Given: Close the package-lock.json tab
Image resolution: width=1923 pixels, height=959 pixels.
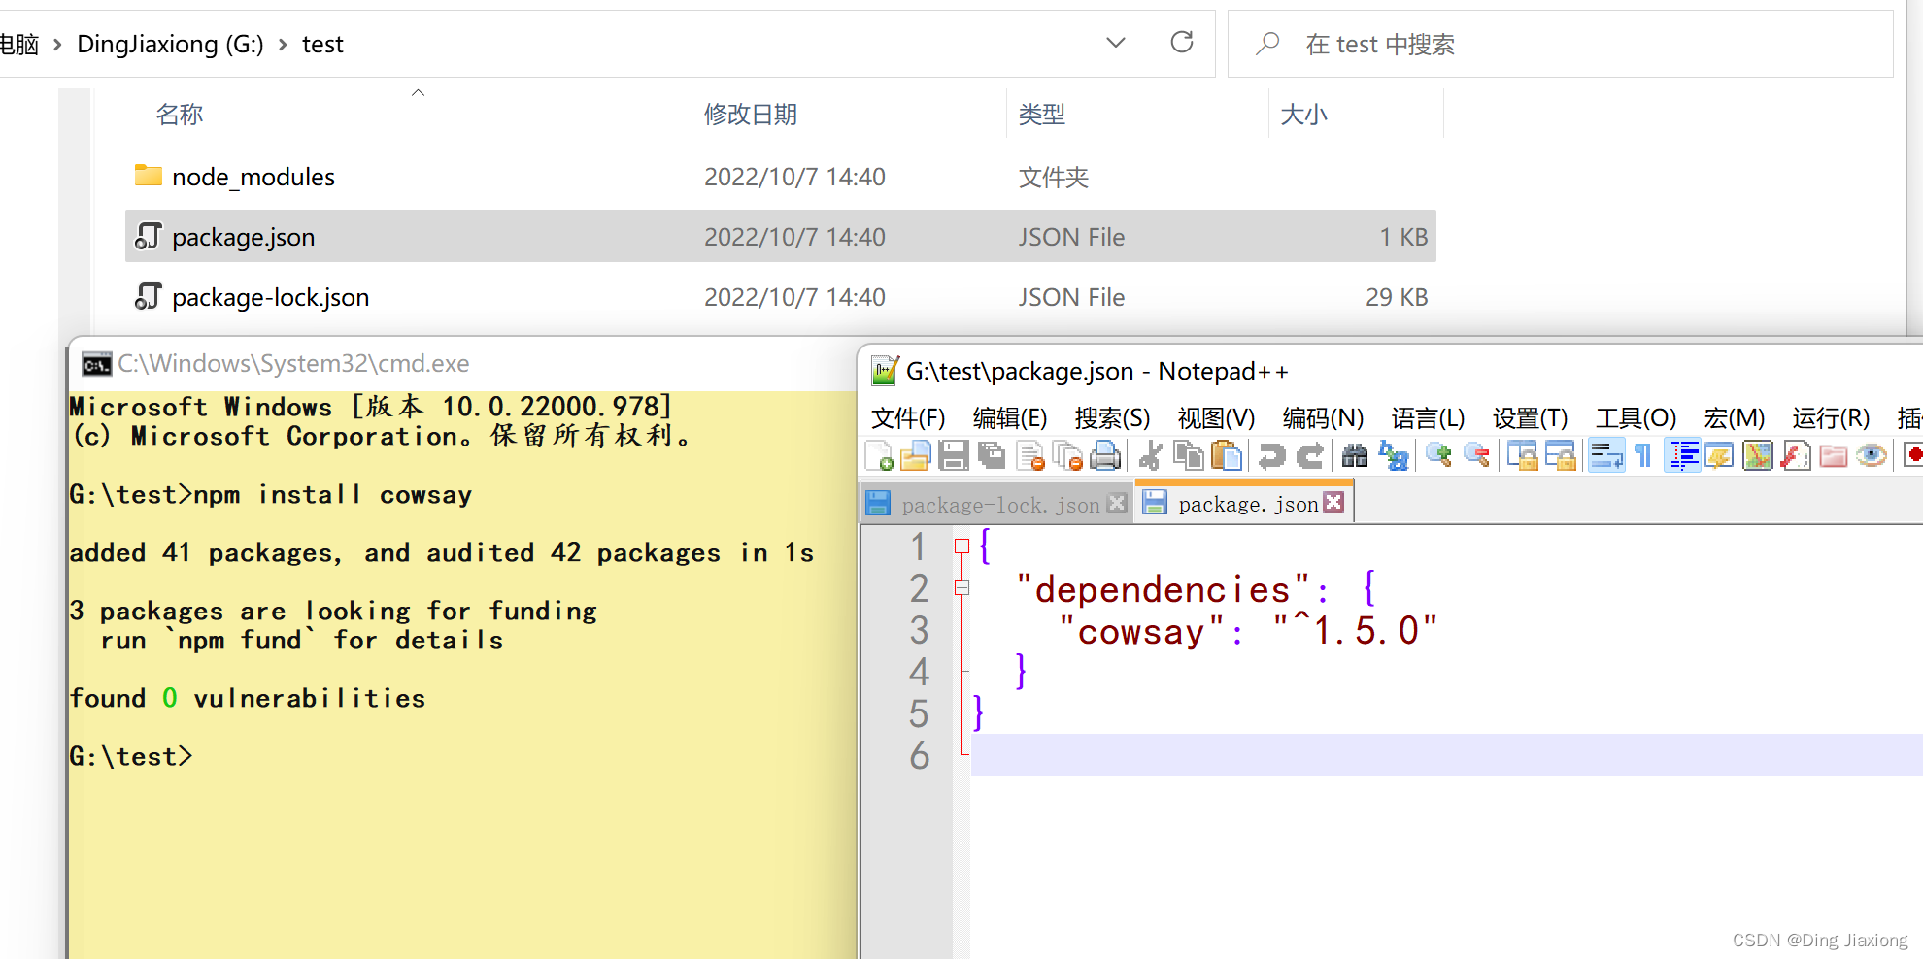Looking at the screenshot, I should click(x=1117, y=503).
